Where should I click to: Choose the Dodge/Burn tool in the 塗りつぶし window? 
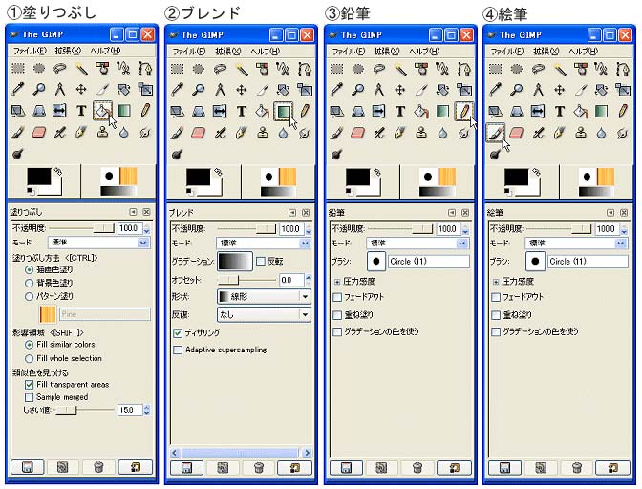(x=18, y=154)
